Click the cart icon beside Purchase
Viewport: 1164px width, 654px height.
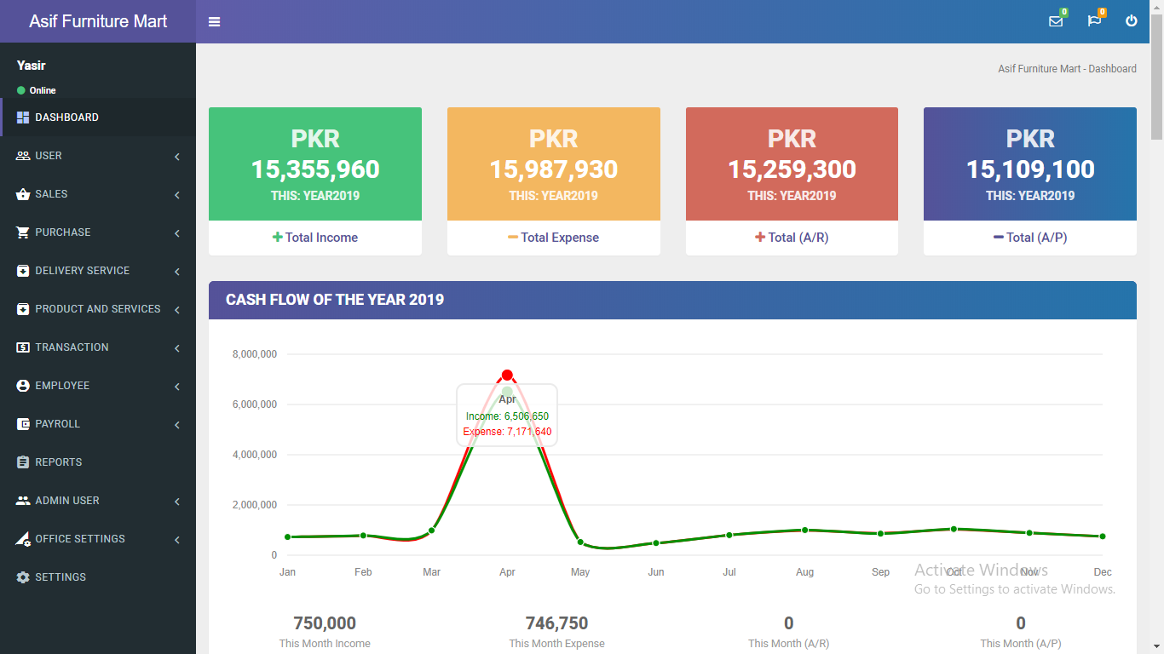coord(23,232)
